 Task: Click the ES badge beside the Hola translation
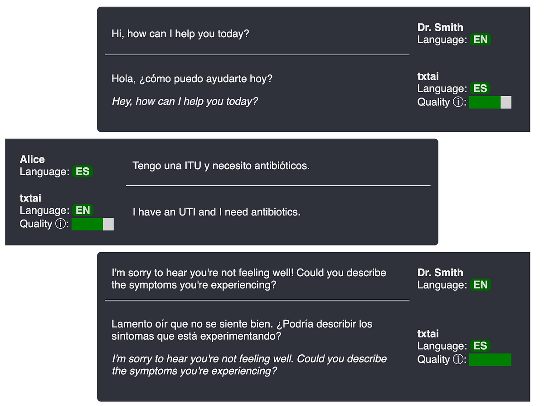[x=480, y=88]
